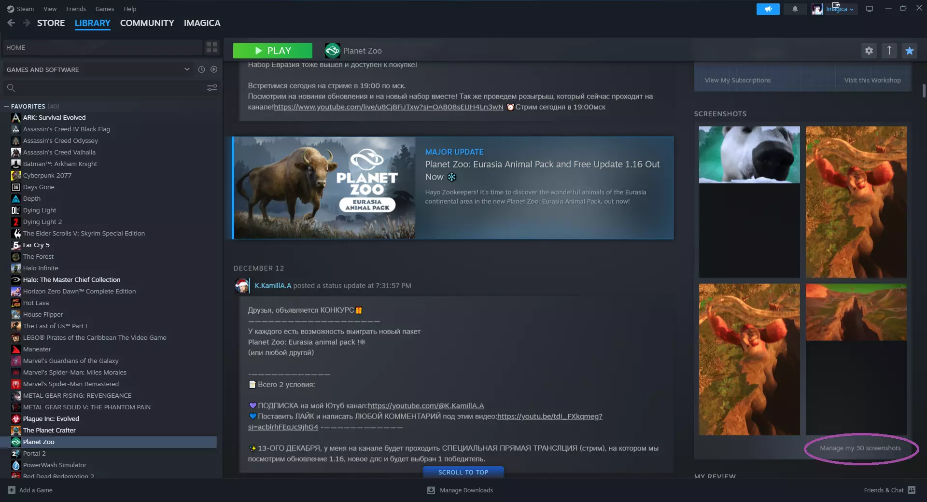927x502 pixels.
Task: Select Maneater game icon
Action: (x=16, y=349)
